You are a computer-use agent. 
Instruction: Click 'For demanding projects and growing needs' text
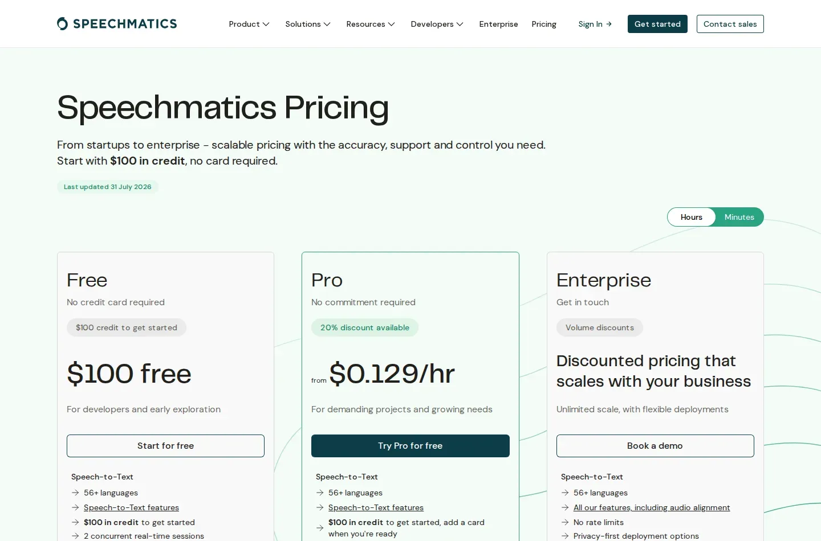pyautogui.click(x=402, y=409)
